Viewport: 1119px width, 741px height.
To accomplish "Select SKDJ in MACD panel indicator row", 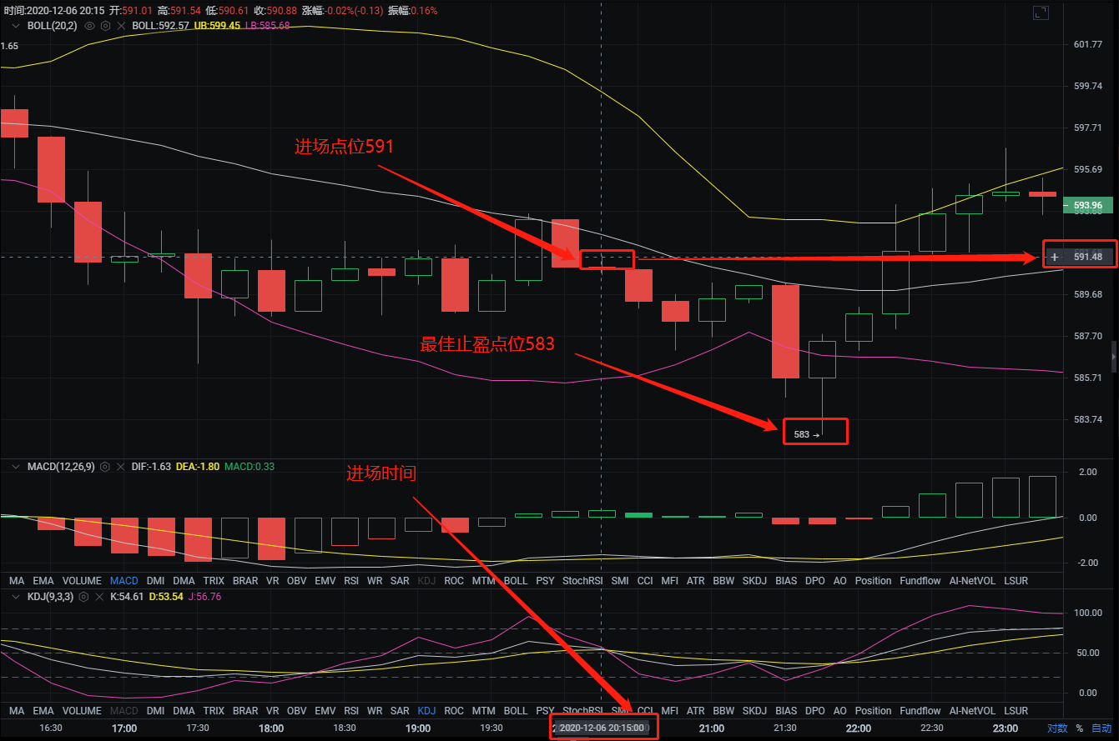I will pos(754,580).
